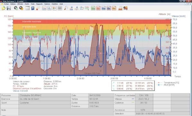Open the Fichier menu
Viewport: 192px width, 116px height.
click(x=6, y=4)
